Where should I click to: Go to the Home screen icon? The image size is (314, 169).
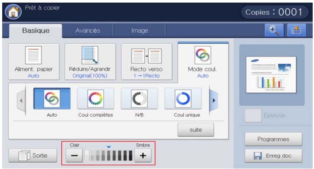[x=13, y=12]
